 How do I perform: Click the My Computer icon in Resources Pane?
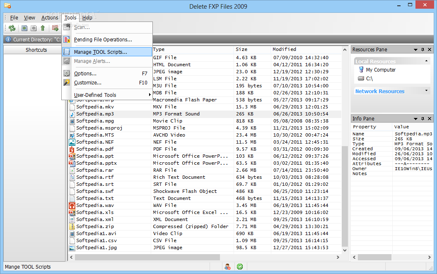click(361, 70)
